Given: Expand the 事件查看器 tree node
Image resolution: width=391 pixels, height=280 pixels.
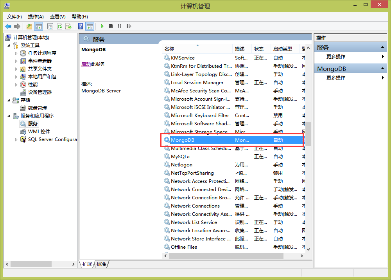Looking at the screenshot, I should pyautogui.click(x=16, y=61).
